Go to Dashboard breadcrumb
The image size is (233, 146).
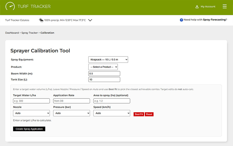pyautogui.click(x=12, y=33)
